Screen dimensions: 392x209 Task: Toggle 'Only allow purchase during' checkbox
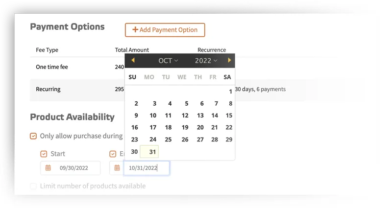pos(33,136)
